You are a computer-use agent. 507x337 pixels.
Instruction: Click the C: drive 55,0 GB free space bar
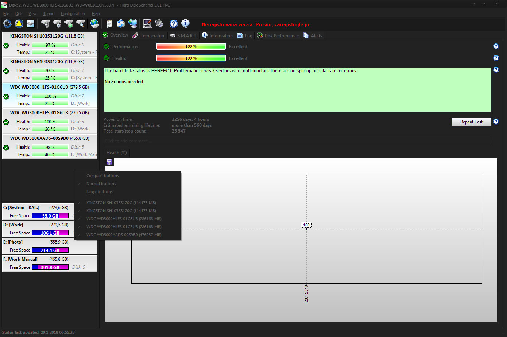click(x=50, y=216)
